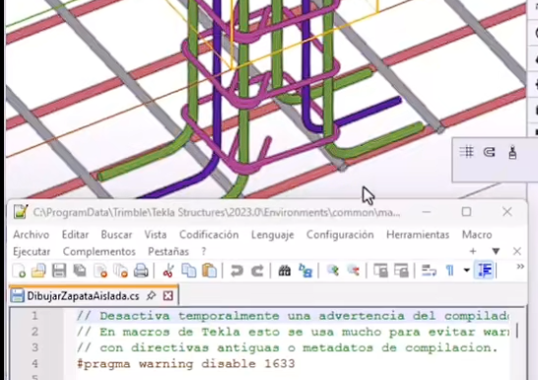The width and height of the screenshot is (538, 380).
Task: Open the dropdown arrow beside the pilcrow icon
Action: (x=467, y=270)
